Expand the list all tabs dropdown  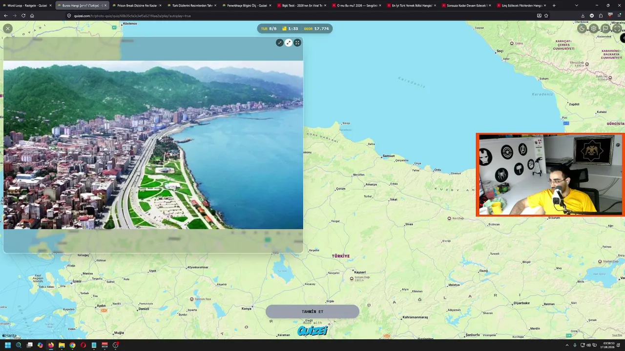[577, 5]
